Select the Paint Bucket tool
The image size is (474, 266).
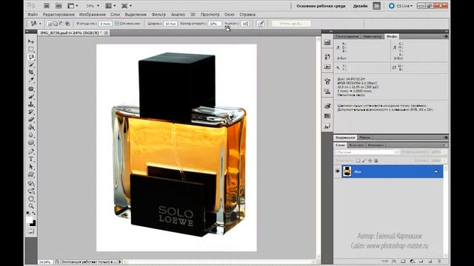[31, 128]
